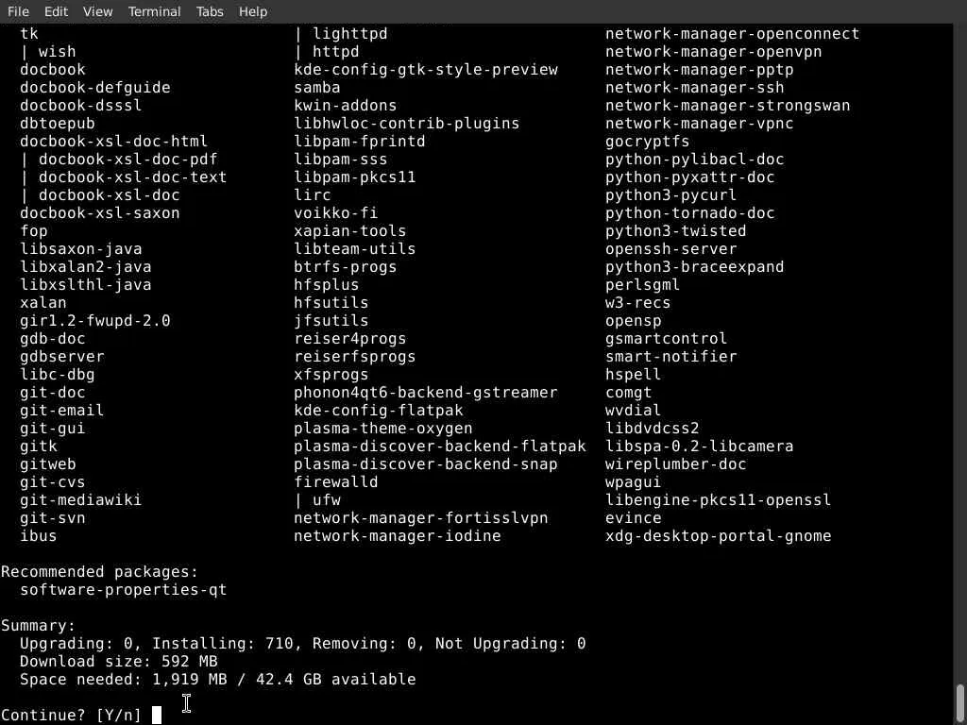Click the package name 'openssh-server'
Image resolution: width=967 pixels, height=725 pixels.
(x=671, y=249)
